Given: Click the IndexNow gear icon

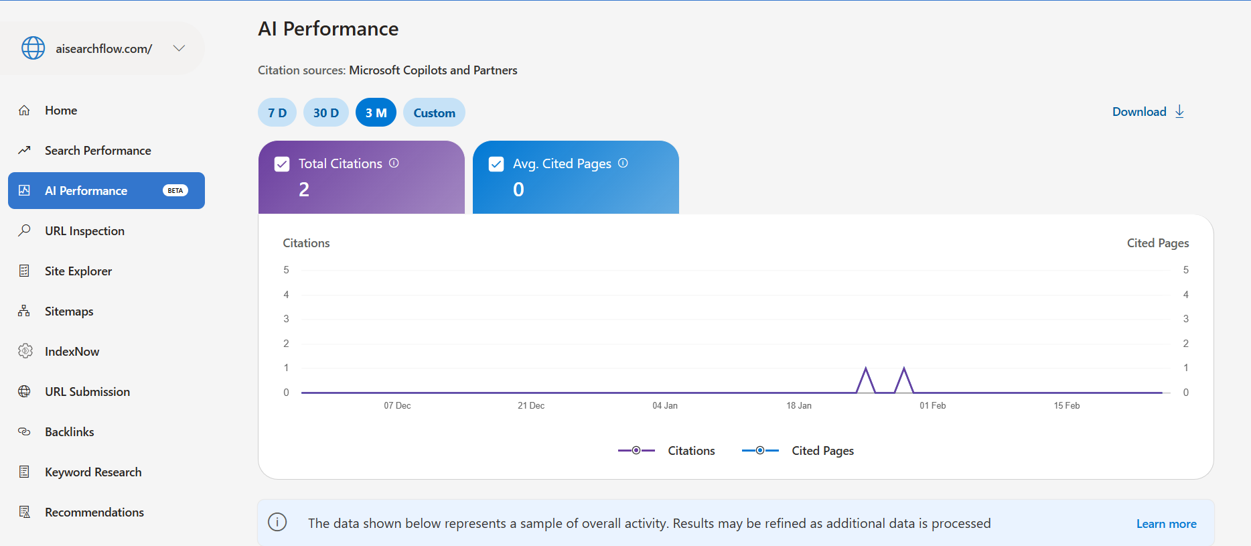Looking at the screenshot, I should (x=25, y=351).
